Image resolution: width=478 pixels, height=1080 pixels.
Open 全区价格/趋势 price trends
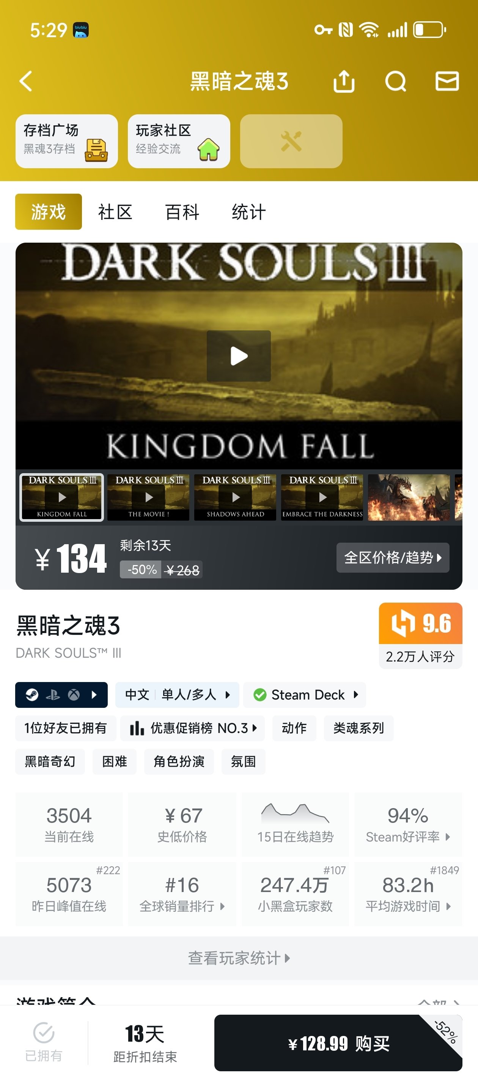point(393,557)
